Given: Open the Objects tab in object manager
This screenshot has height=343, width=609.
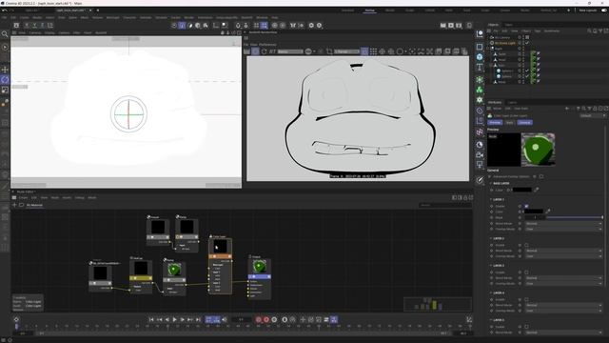Looking at the screenshot, I should coord(493,25).
